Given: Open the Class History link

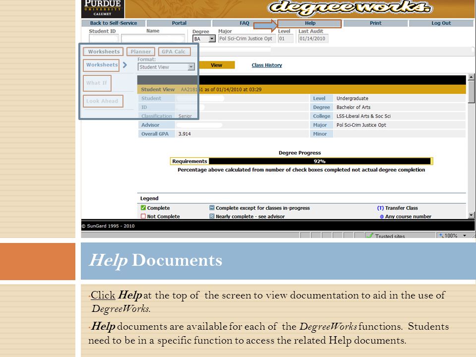Looking at the screenshot, I should pos(267,65).
